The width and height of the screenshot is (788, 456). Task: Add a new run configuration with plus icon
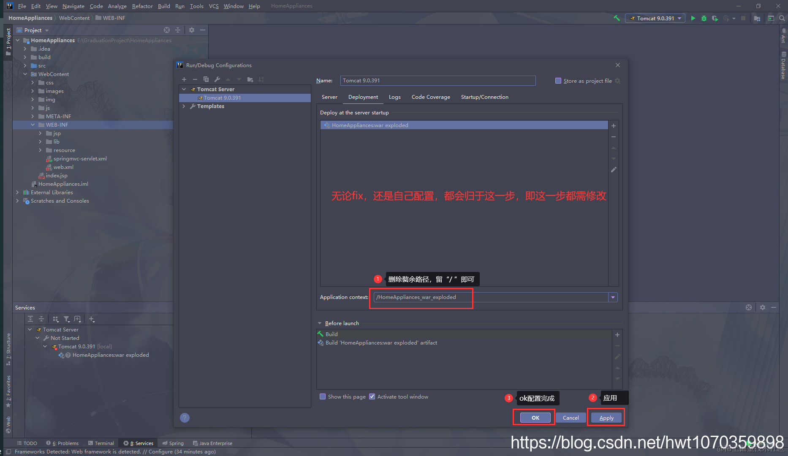pos(184,79)
